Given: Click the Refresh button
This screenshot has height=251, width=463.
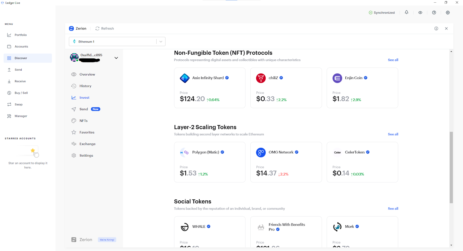Looking at the screenshot, I should pos(105,28).
